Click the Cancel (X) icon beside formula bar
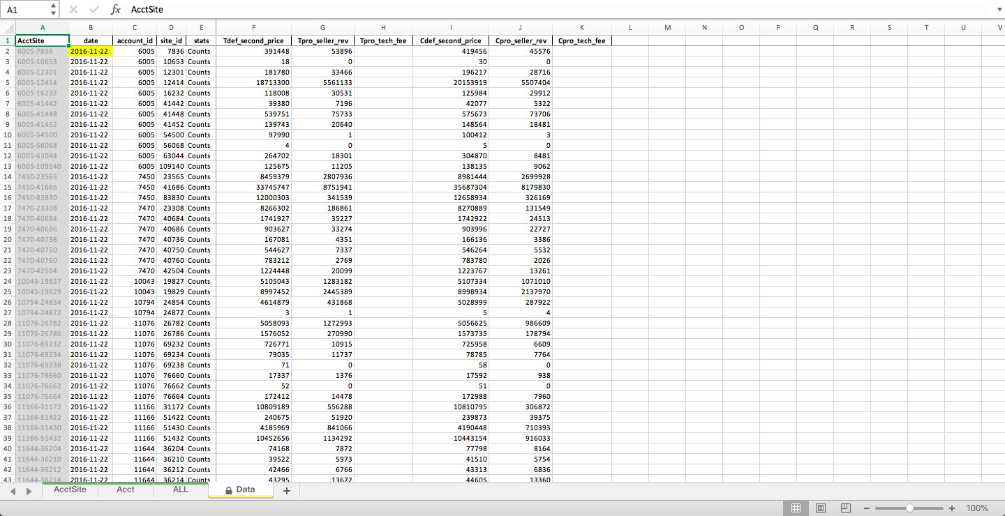Viewport: 1005px width, 516px height. tap(74, 9)
